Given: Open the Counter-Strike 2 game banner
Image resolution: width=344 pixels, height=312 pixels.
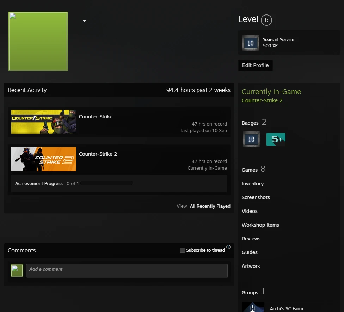Looking at the screenshot, I should (44, 159).
